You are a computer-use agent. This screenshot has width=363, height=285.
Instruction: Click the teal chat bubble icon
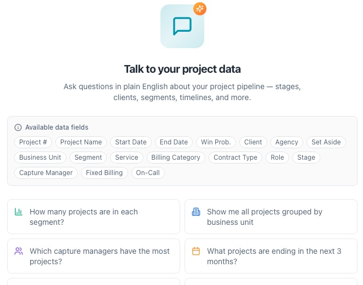click(x=182, y=26)
